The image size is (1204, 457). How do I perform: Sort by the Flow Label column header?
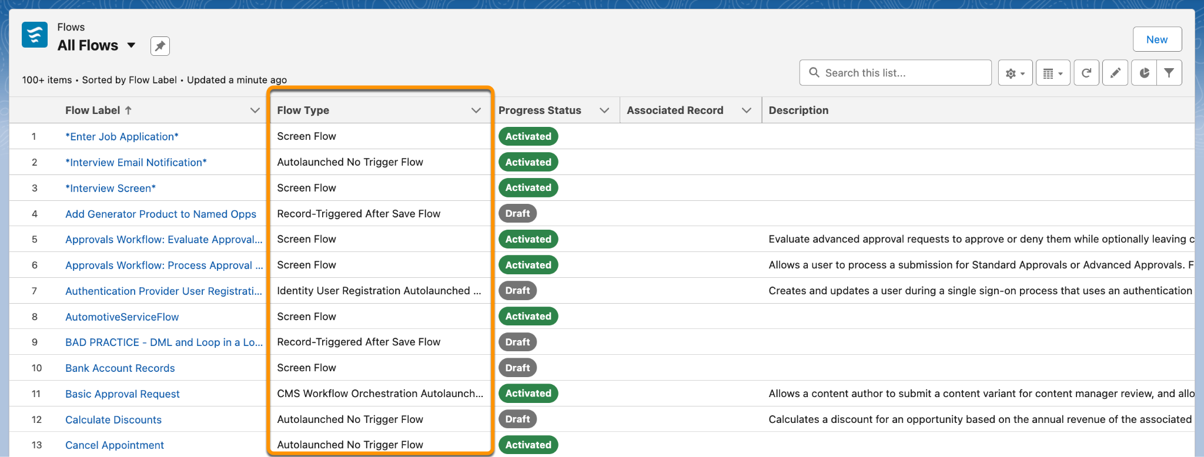coord(92,110)
